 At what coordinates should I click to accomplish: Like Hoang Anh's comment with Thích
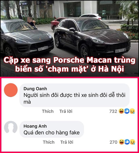(x=49, y=142)
